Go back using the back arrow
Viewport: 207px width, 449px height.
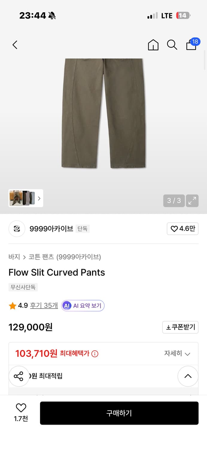tap(15, 45)
